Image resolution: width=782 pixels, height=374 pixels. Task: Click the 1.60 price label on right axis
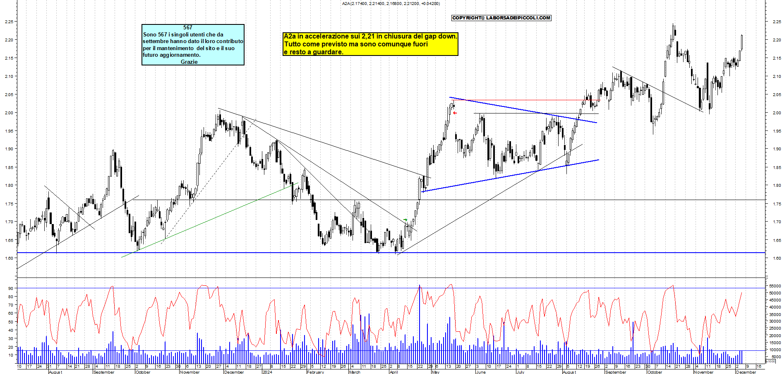click(x=777, y=258)
